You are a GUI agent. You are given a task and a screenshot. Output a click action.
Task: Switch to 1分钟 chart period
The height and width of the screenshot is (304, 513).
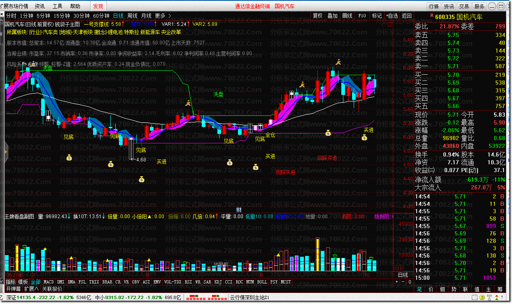pyautogui.click(x=26, y=16)
